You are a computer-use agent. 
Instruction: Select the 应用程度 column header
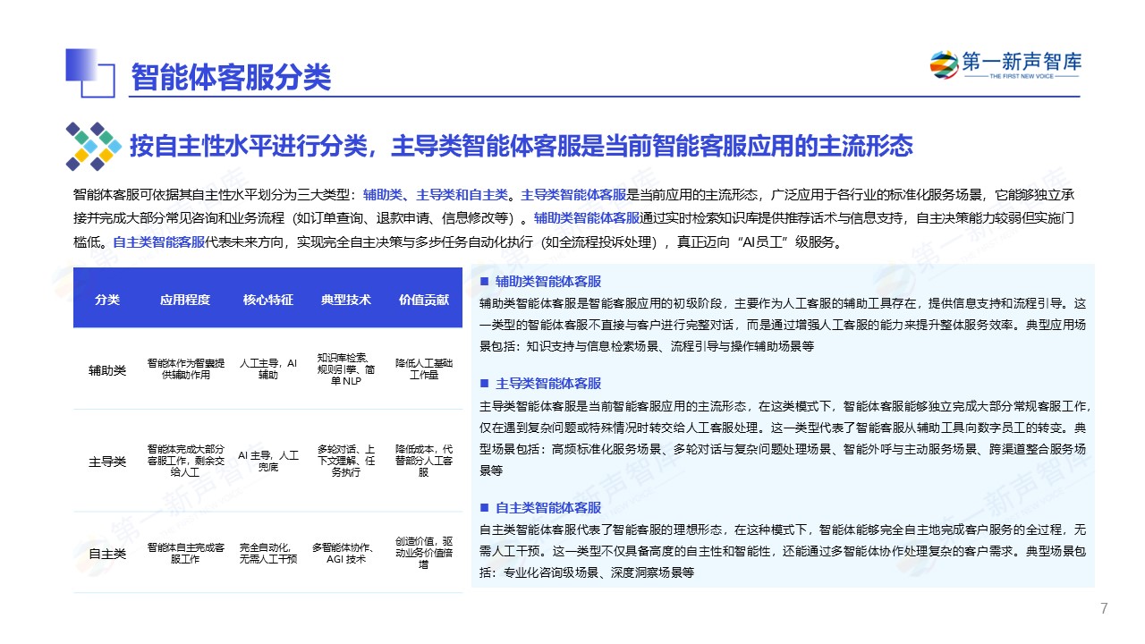[x=185, y=300]
